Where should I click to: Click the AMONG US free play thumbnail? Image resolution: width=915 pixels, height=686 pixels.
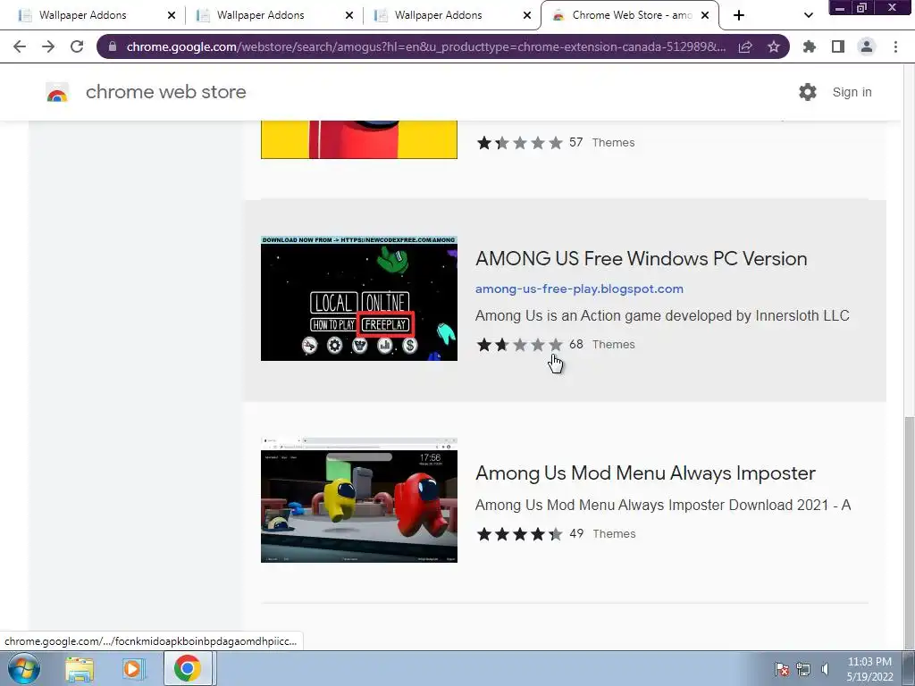pyautogui.click(x=359, y=298)
